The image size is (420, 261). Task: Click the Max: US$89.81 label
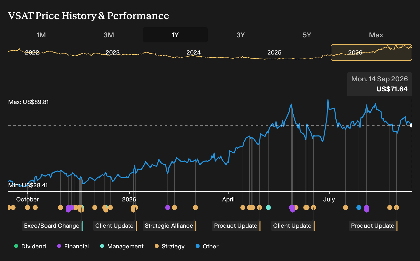click(29, 102)
